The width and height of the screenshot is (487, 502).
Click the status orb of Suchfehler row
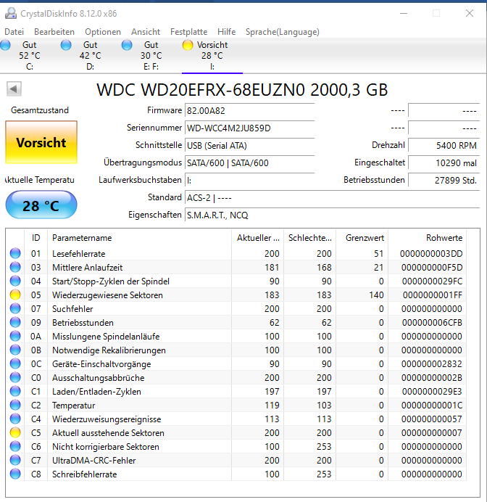point(15,308)
